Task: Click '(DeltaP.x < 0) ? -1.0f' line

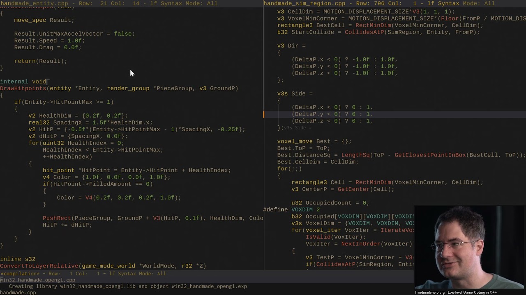Action: tap(345, 59)
